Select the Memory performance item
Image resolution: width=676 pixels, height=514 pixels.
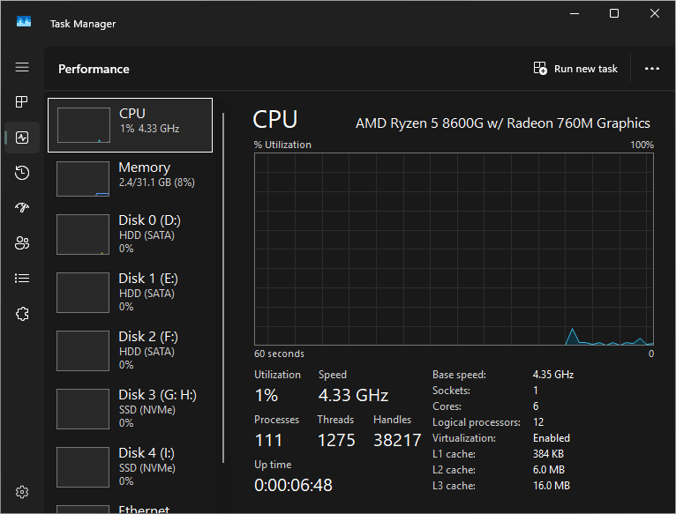click(x=131, y=178)
